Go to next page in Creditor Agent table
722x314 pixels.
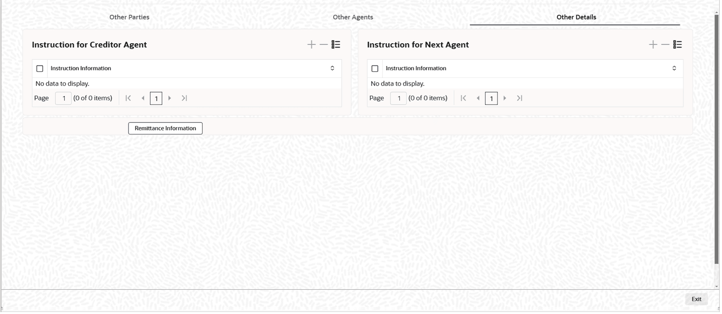tap(170, 98)
